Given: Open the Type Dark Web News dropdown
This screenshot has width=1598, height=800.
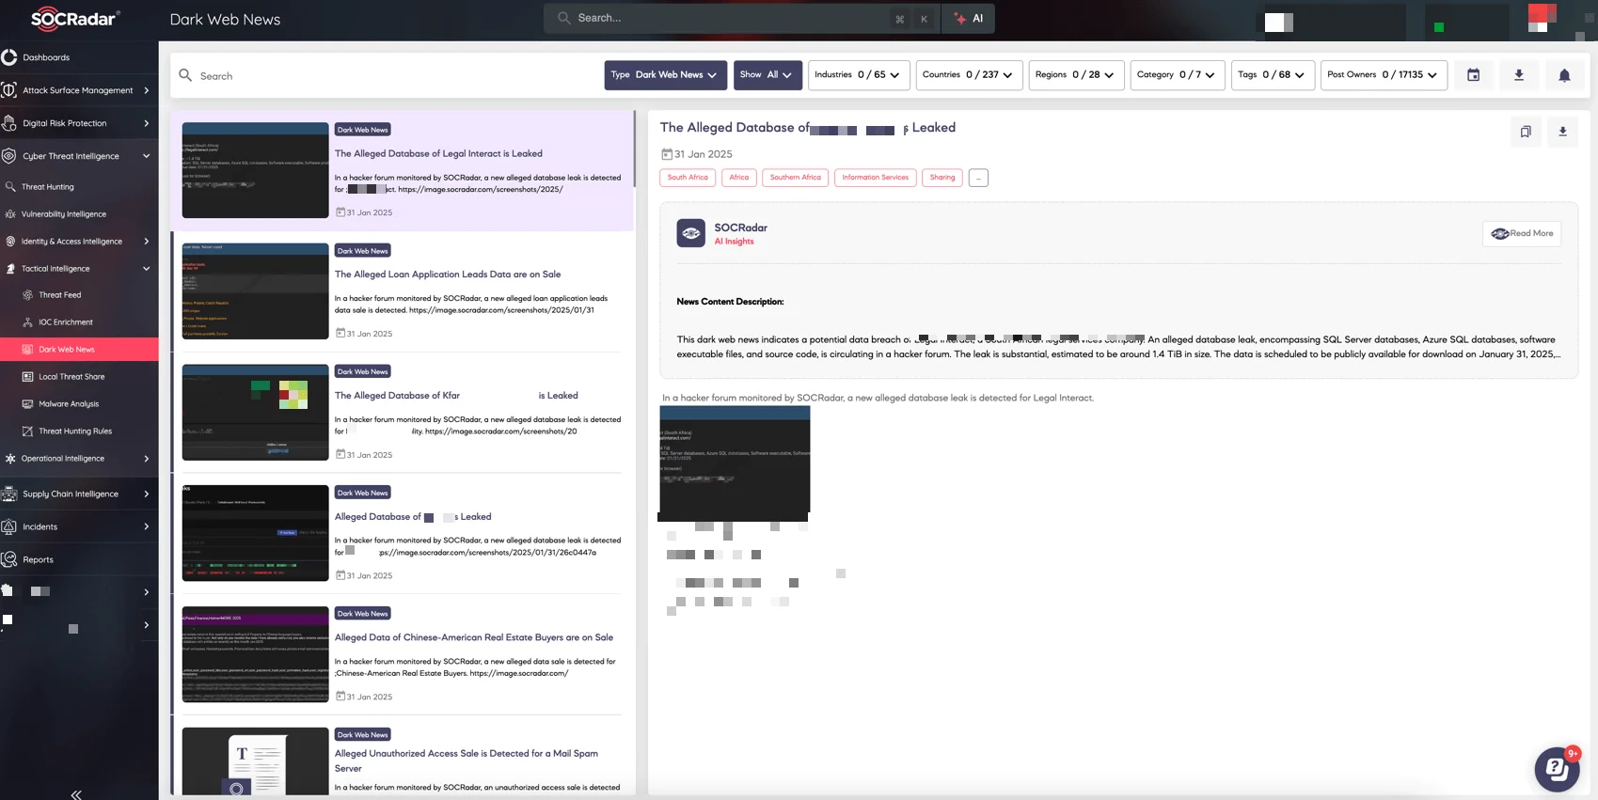Looking at the screenshot, I should coord(666,75).
